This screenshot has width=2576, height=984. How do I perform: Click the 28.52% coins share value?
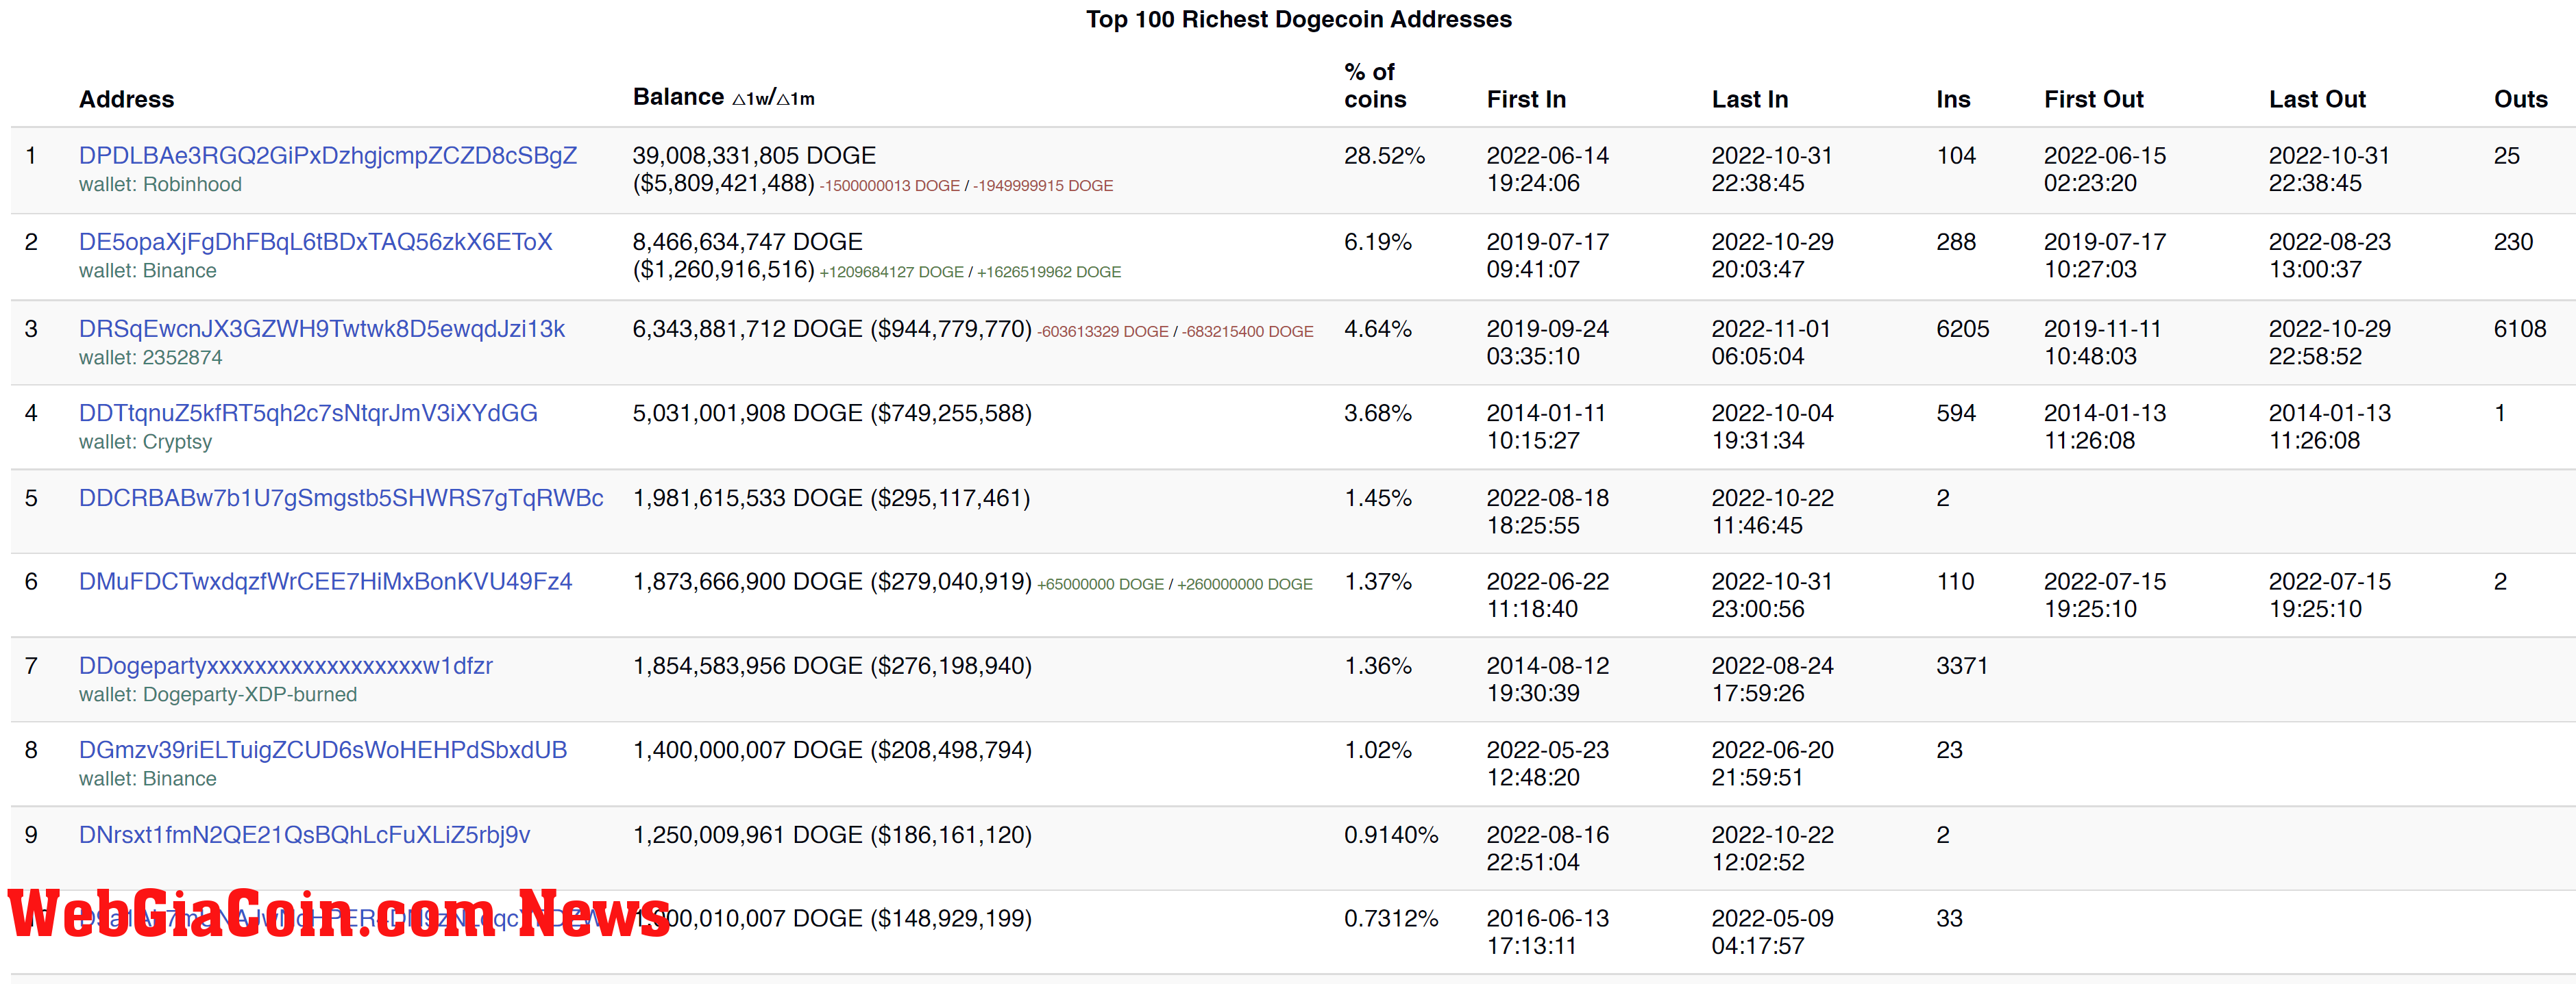[1384, 156]
